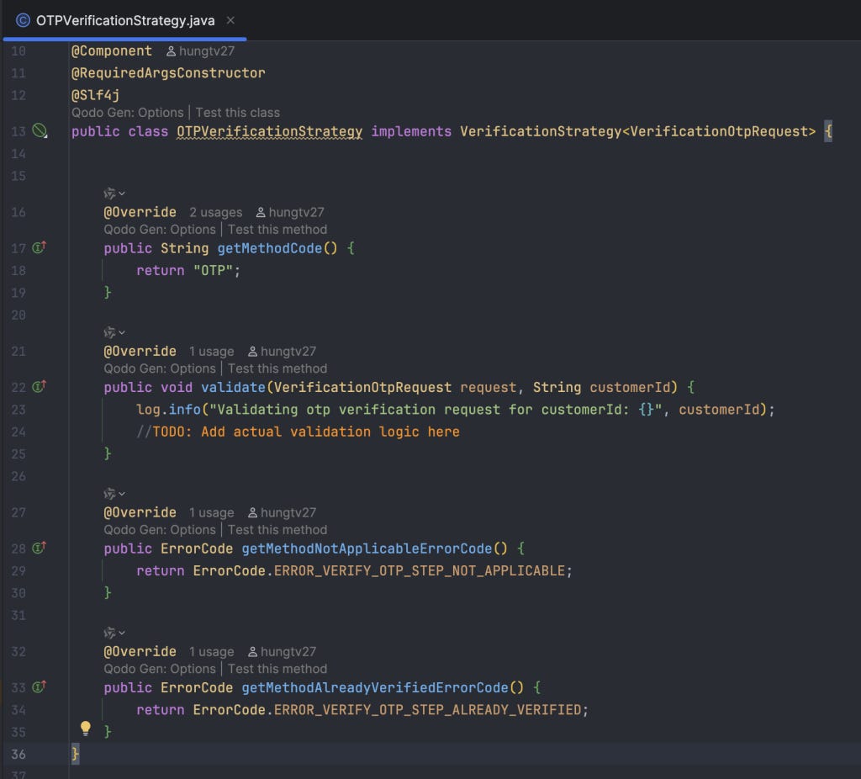
Task: Click ERROR_VERIFY_OTP_STEP_NOT_APPLICABLE constant
Action: (419, 571)
